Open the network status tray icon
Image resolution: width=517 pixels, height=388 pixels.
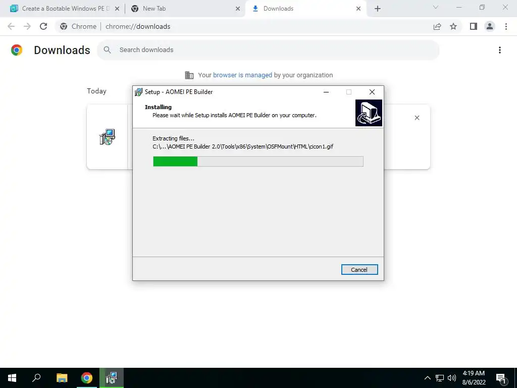(440, 378)
